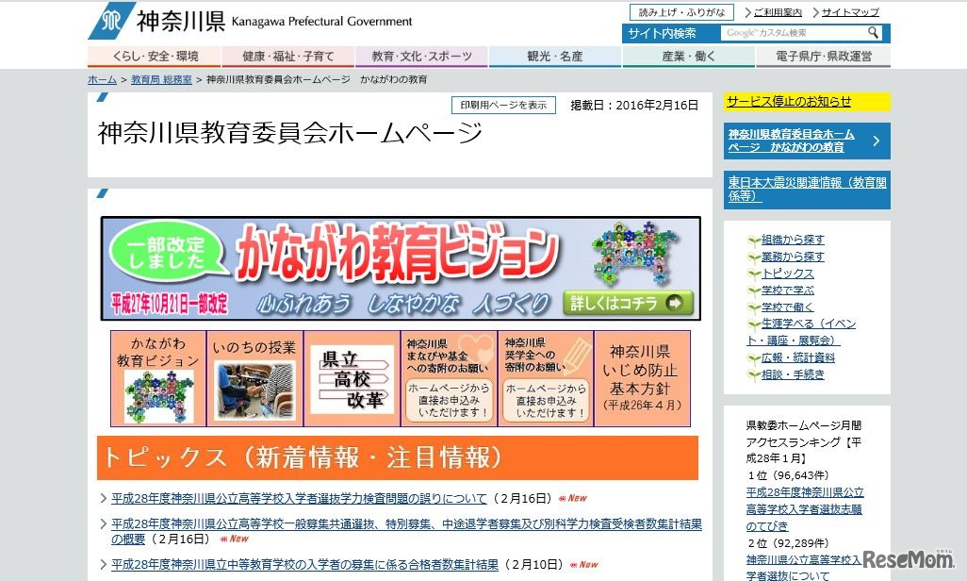Open the 生涯学べる(イベント・講座・展覧会) link

click(x=801, y=332)
